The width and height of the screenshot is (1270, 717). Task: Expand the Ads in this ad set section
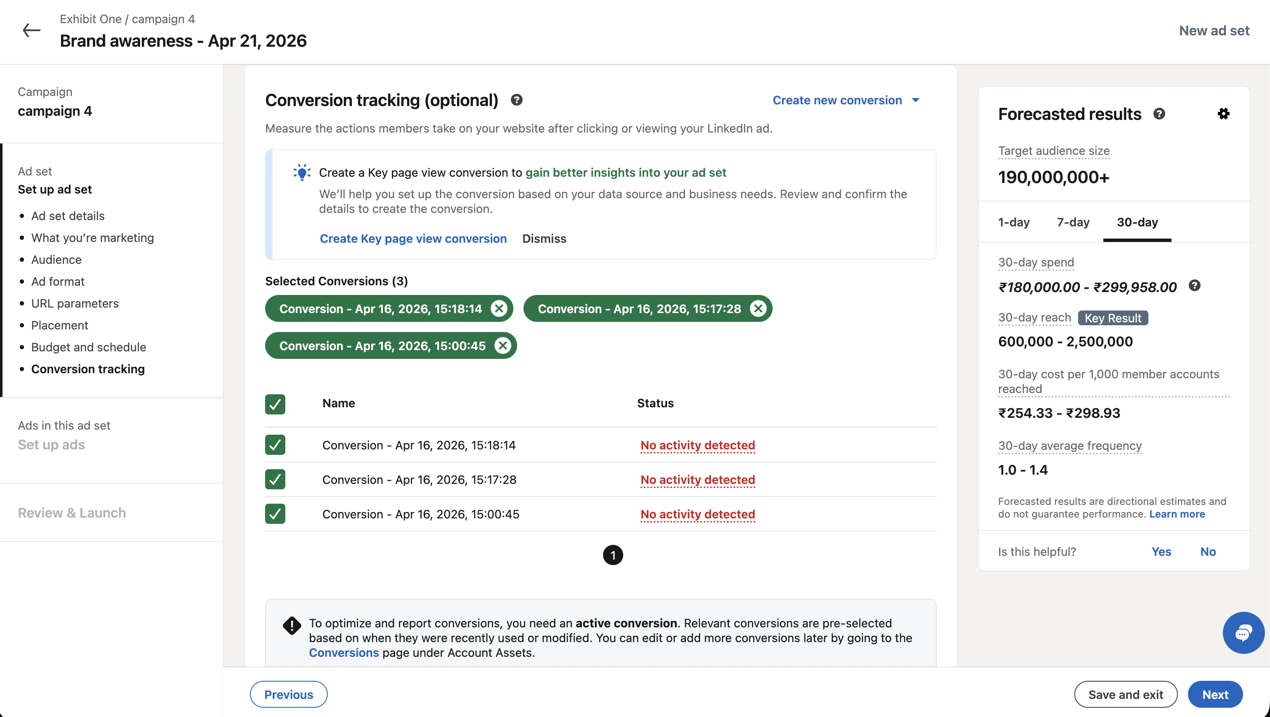pyautogui.click(x=51, y=444)
